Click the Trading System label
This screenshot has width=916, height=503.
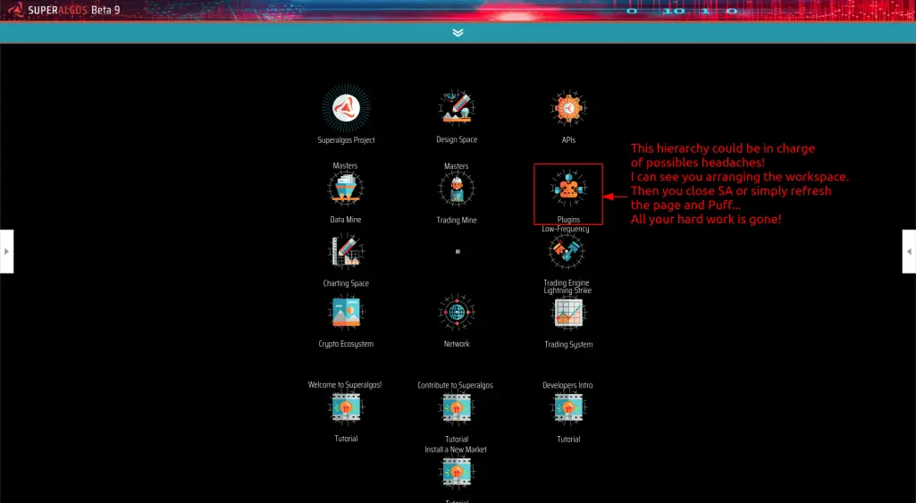568,345
